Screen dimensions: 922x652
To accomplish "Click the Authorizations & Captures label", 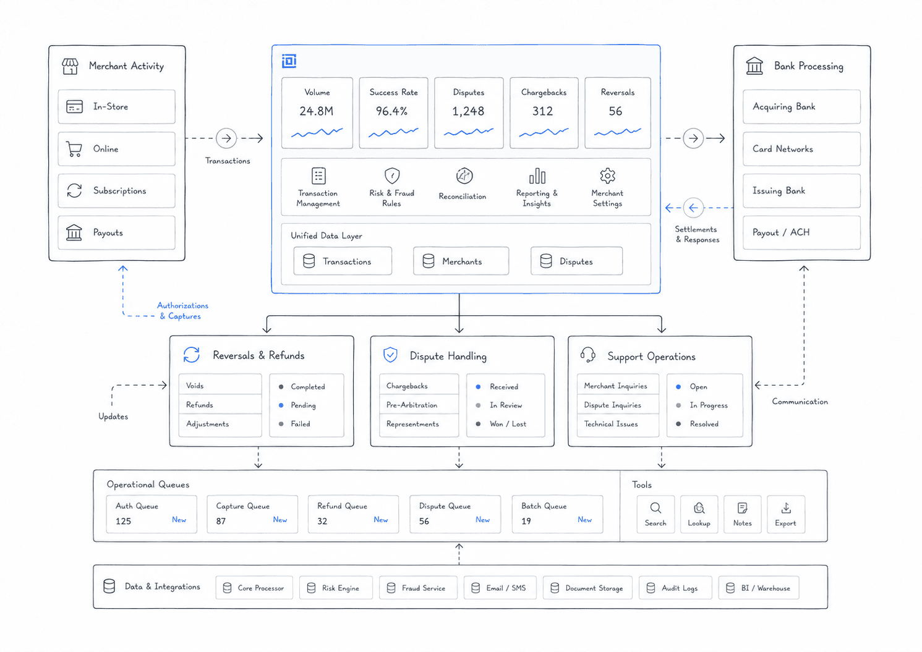I will 182,311.
